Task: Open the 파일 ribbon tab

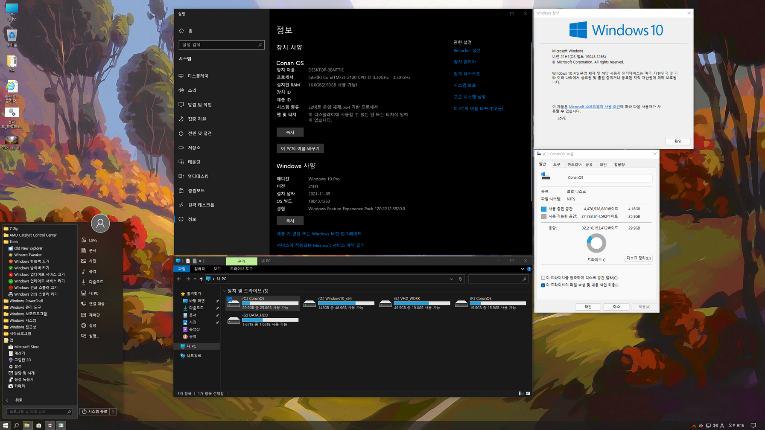Action: coord(181,269)
